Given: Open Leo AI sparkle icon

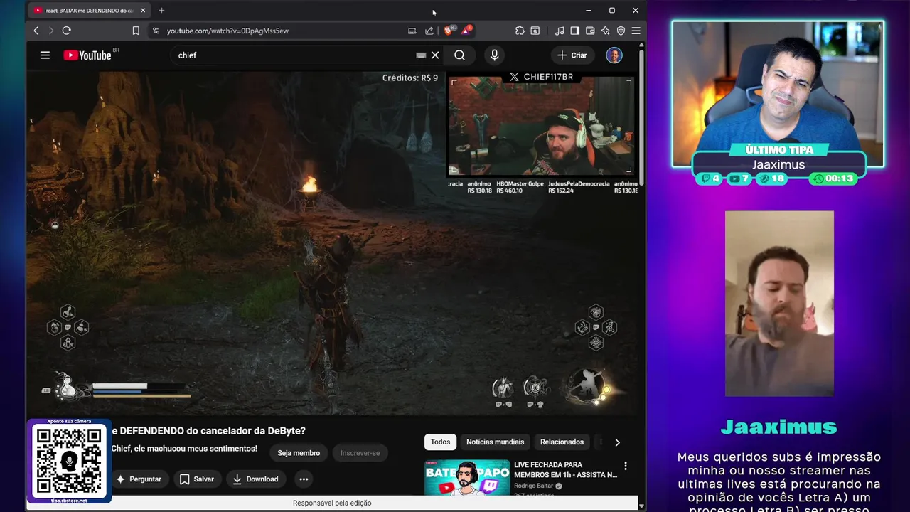Looking at the screenshot, I should (605, 31).
